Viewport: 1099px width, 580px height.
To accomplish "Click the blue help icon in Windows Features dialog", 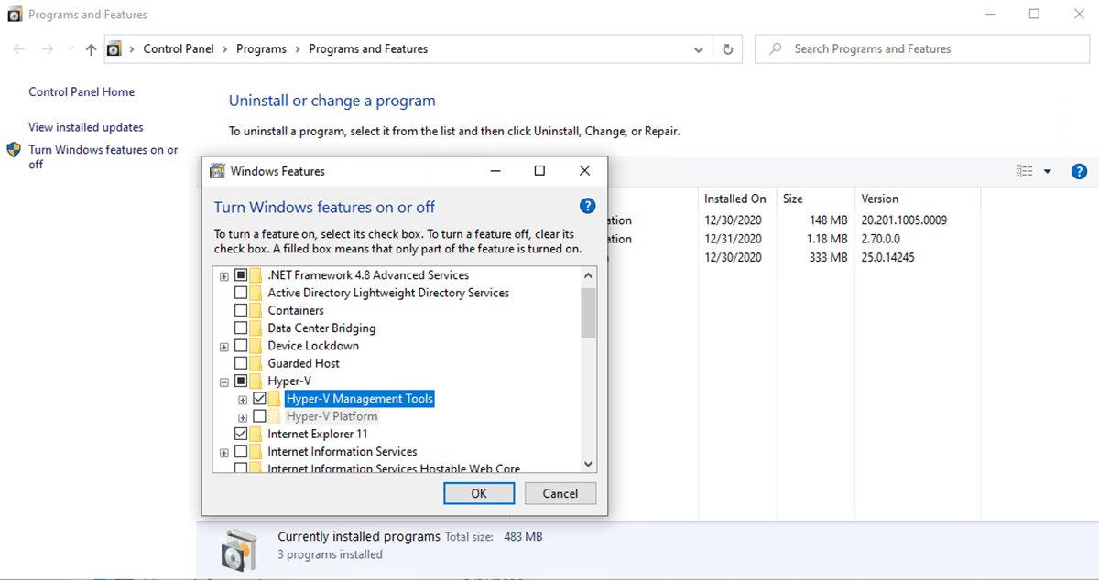I will [x=587, y=206].
